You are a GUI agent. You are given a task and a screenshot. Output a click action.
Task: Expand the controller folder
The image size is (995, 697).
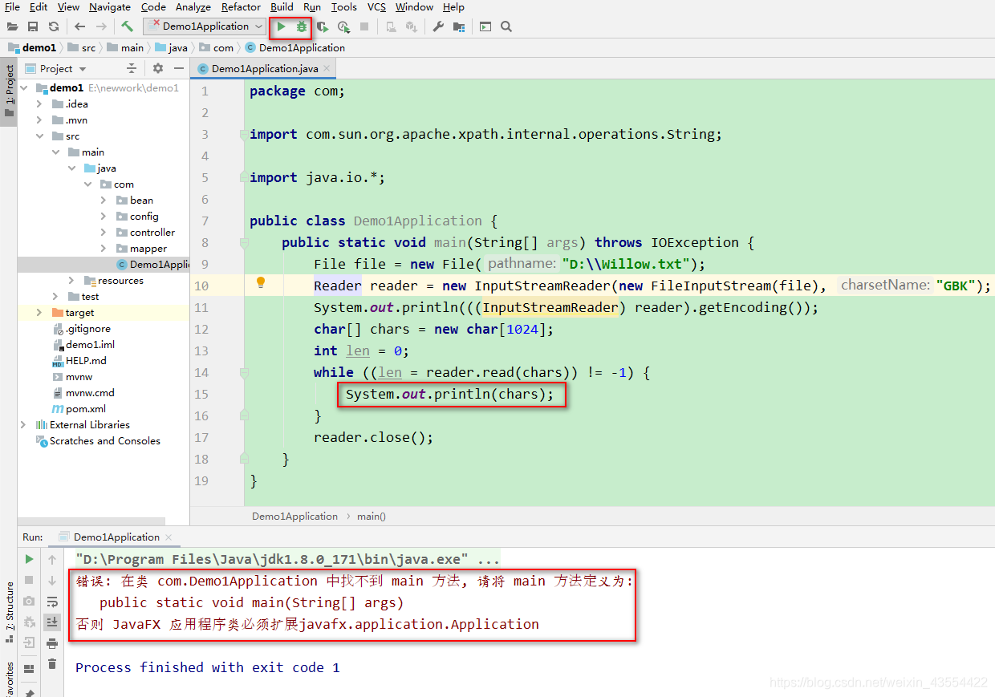(x=103, y=232)
